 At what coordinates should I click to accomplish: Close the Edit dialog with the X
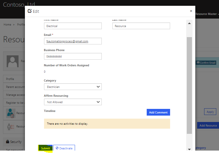191,11
